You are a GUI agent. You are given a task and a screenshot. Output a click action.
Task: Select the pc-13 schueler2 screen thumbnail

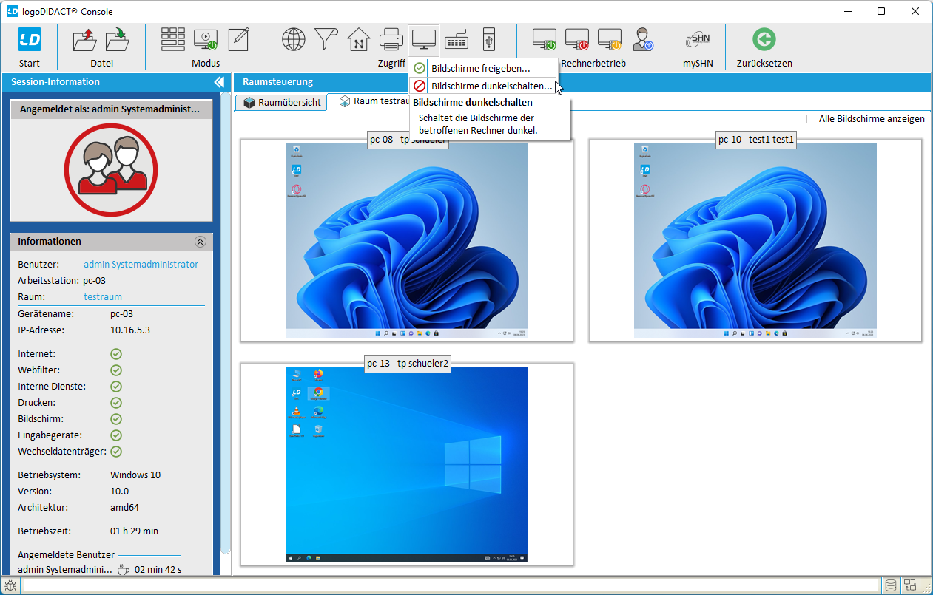click(x=407, y=465)
